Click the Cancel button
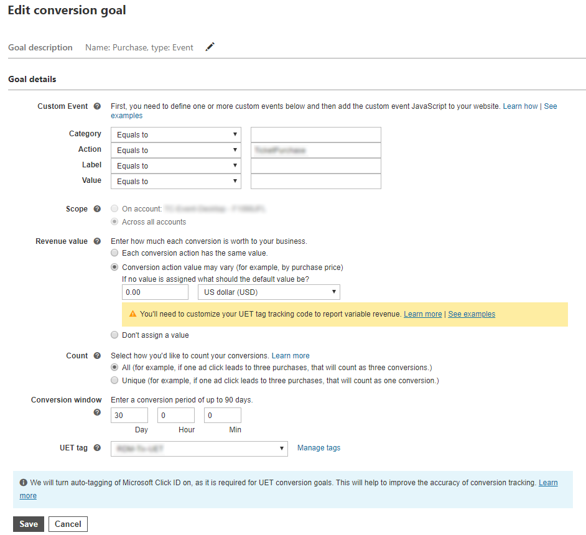 click(x=68, y=524)
